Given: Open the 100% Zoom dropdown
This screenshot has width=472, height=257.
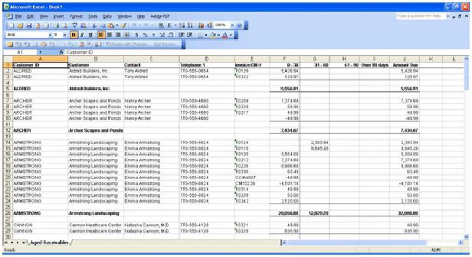Looking at the screenshot, I should tap(232, 25).
